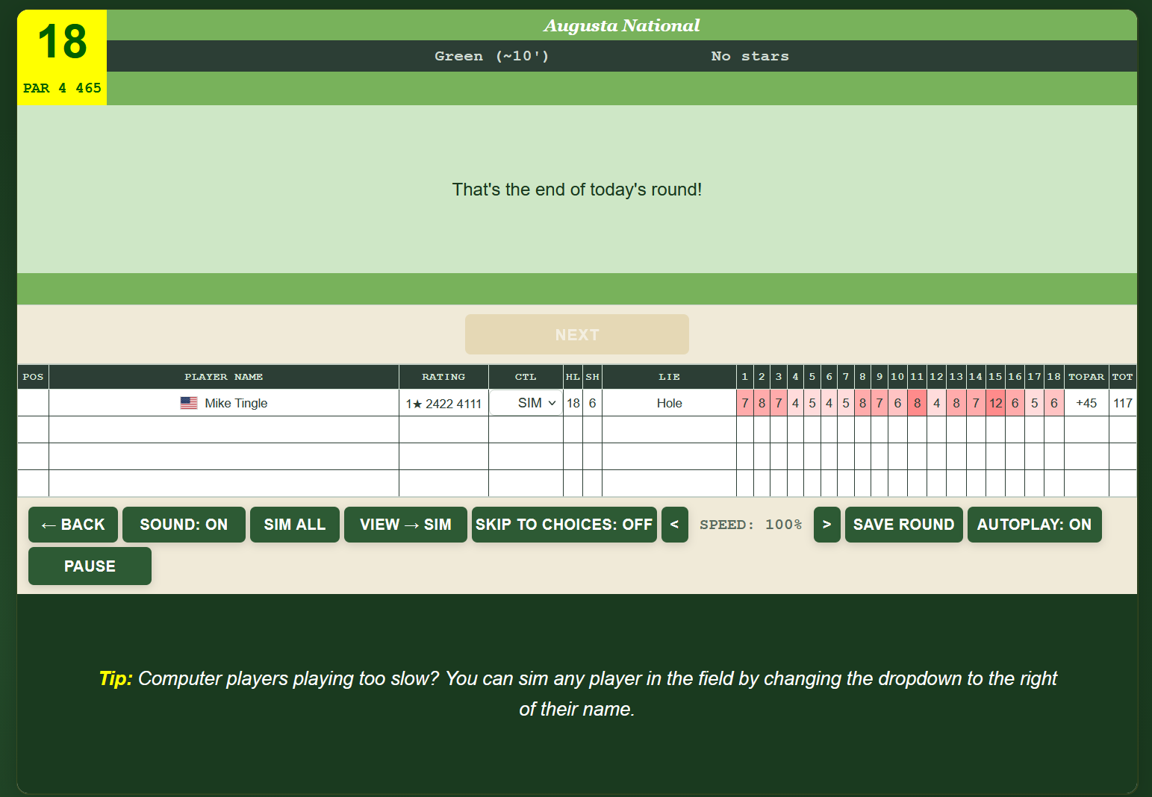Viewport: 1152px width, 797px height.
Task: Click the LIE column header
Action: point(669,377)
